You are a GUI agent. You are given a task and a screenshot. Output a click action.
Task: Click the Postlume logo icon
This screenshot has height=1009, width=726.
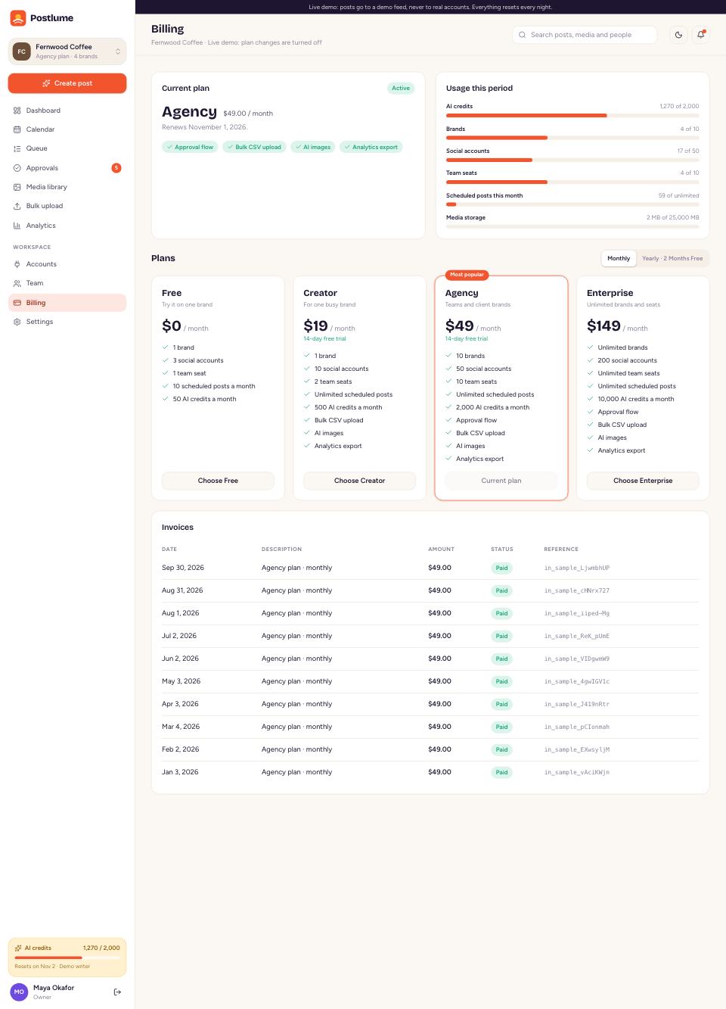(18, 18)
